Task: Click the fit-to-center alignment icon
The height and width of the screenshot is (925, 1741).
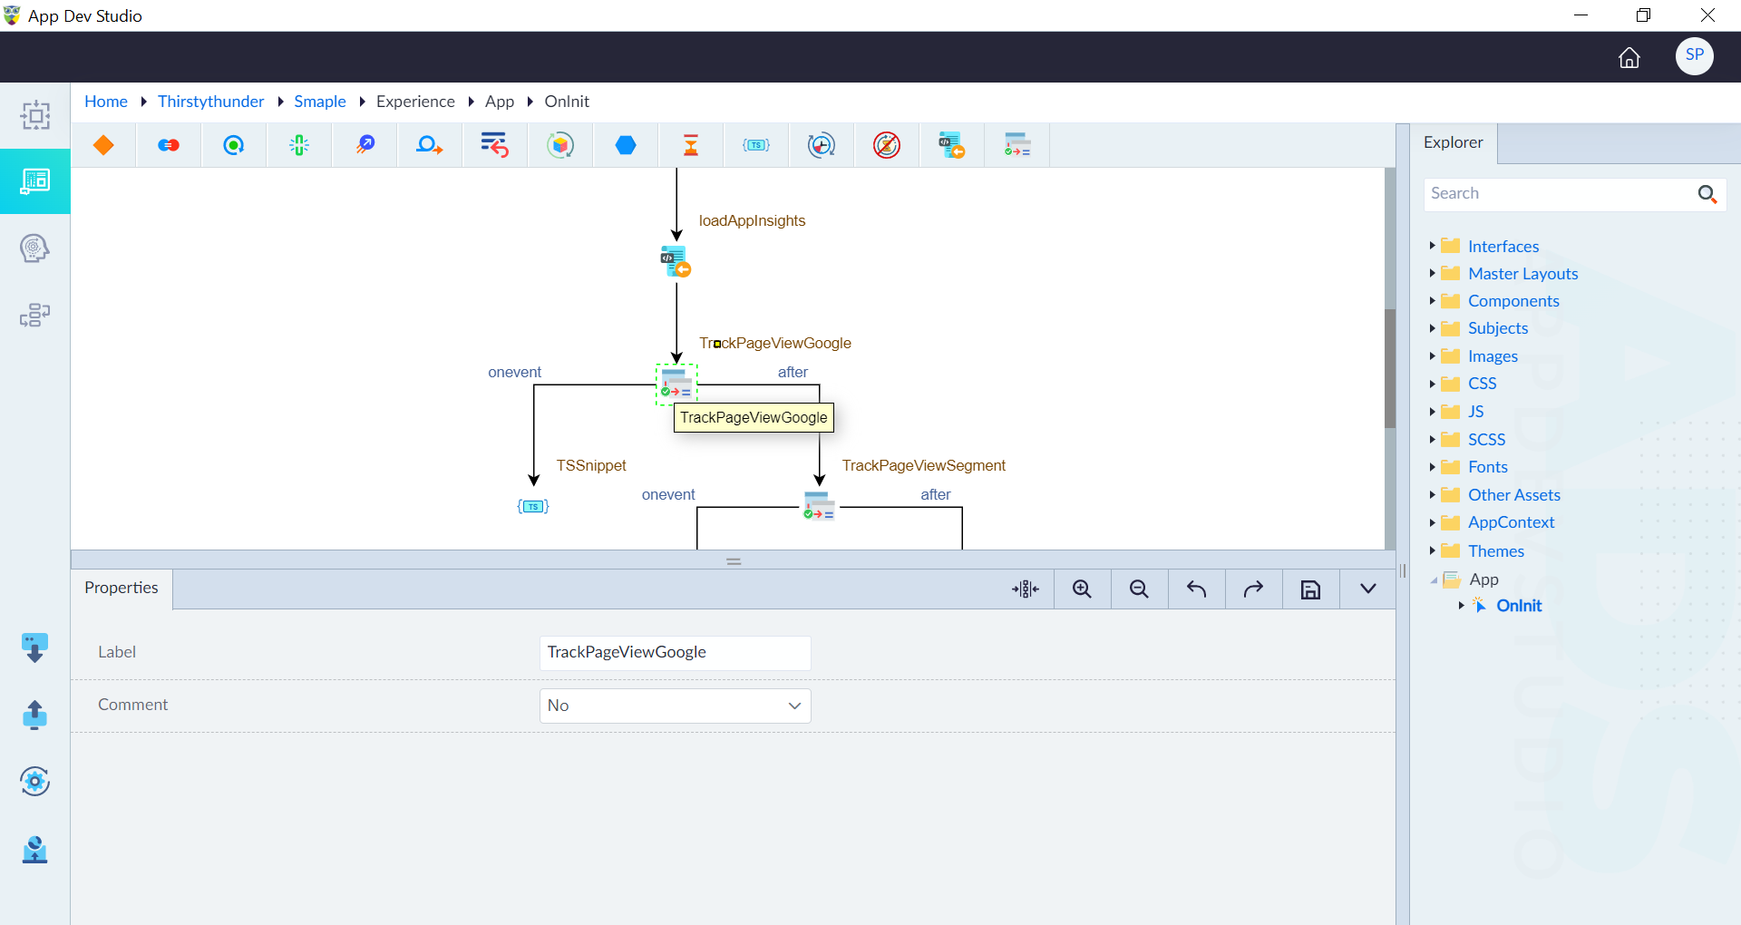Action: (x=1026, y=589)
